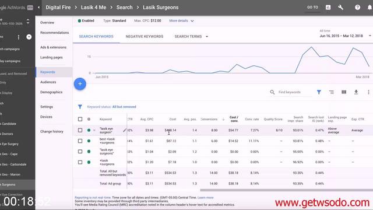Image resolution: width=373 pixels, height=210 pixels.
Task: Open the three-dot menu in left sidebar
Action: 19,37
